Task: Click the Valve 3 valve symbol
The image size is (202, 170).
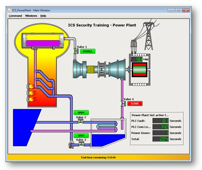Action: pos(81,144)
